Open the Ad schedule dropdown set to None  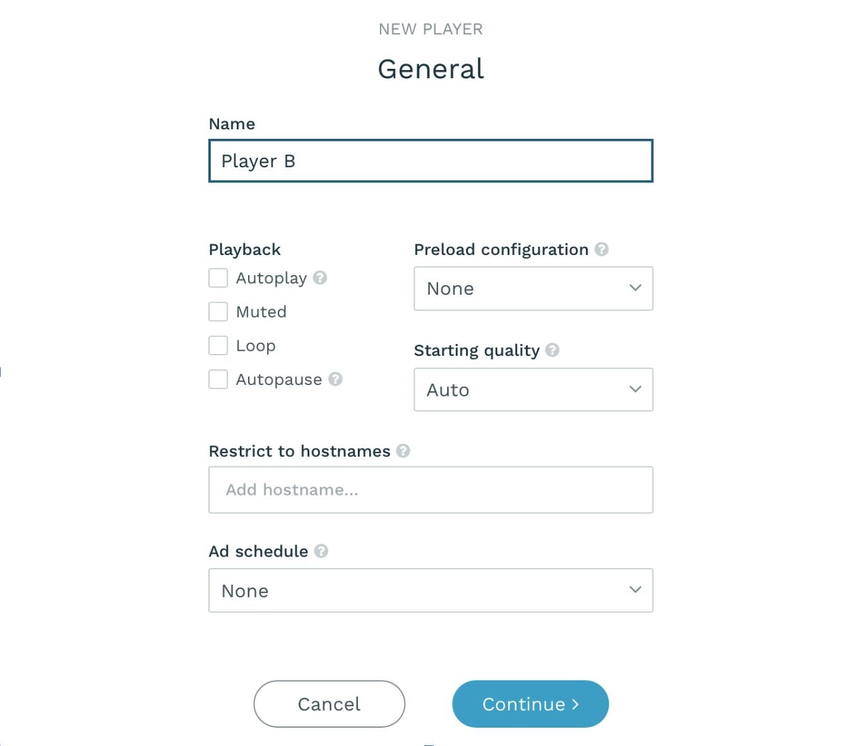tap(431, 590)
